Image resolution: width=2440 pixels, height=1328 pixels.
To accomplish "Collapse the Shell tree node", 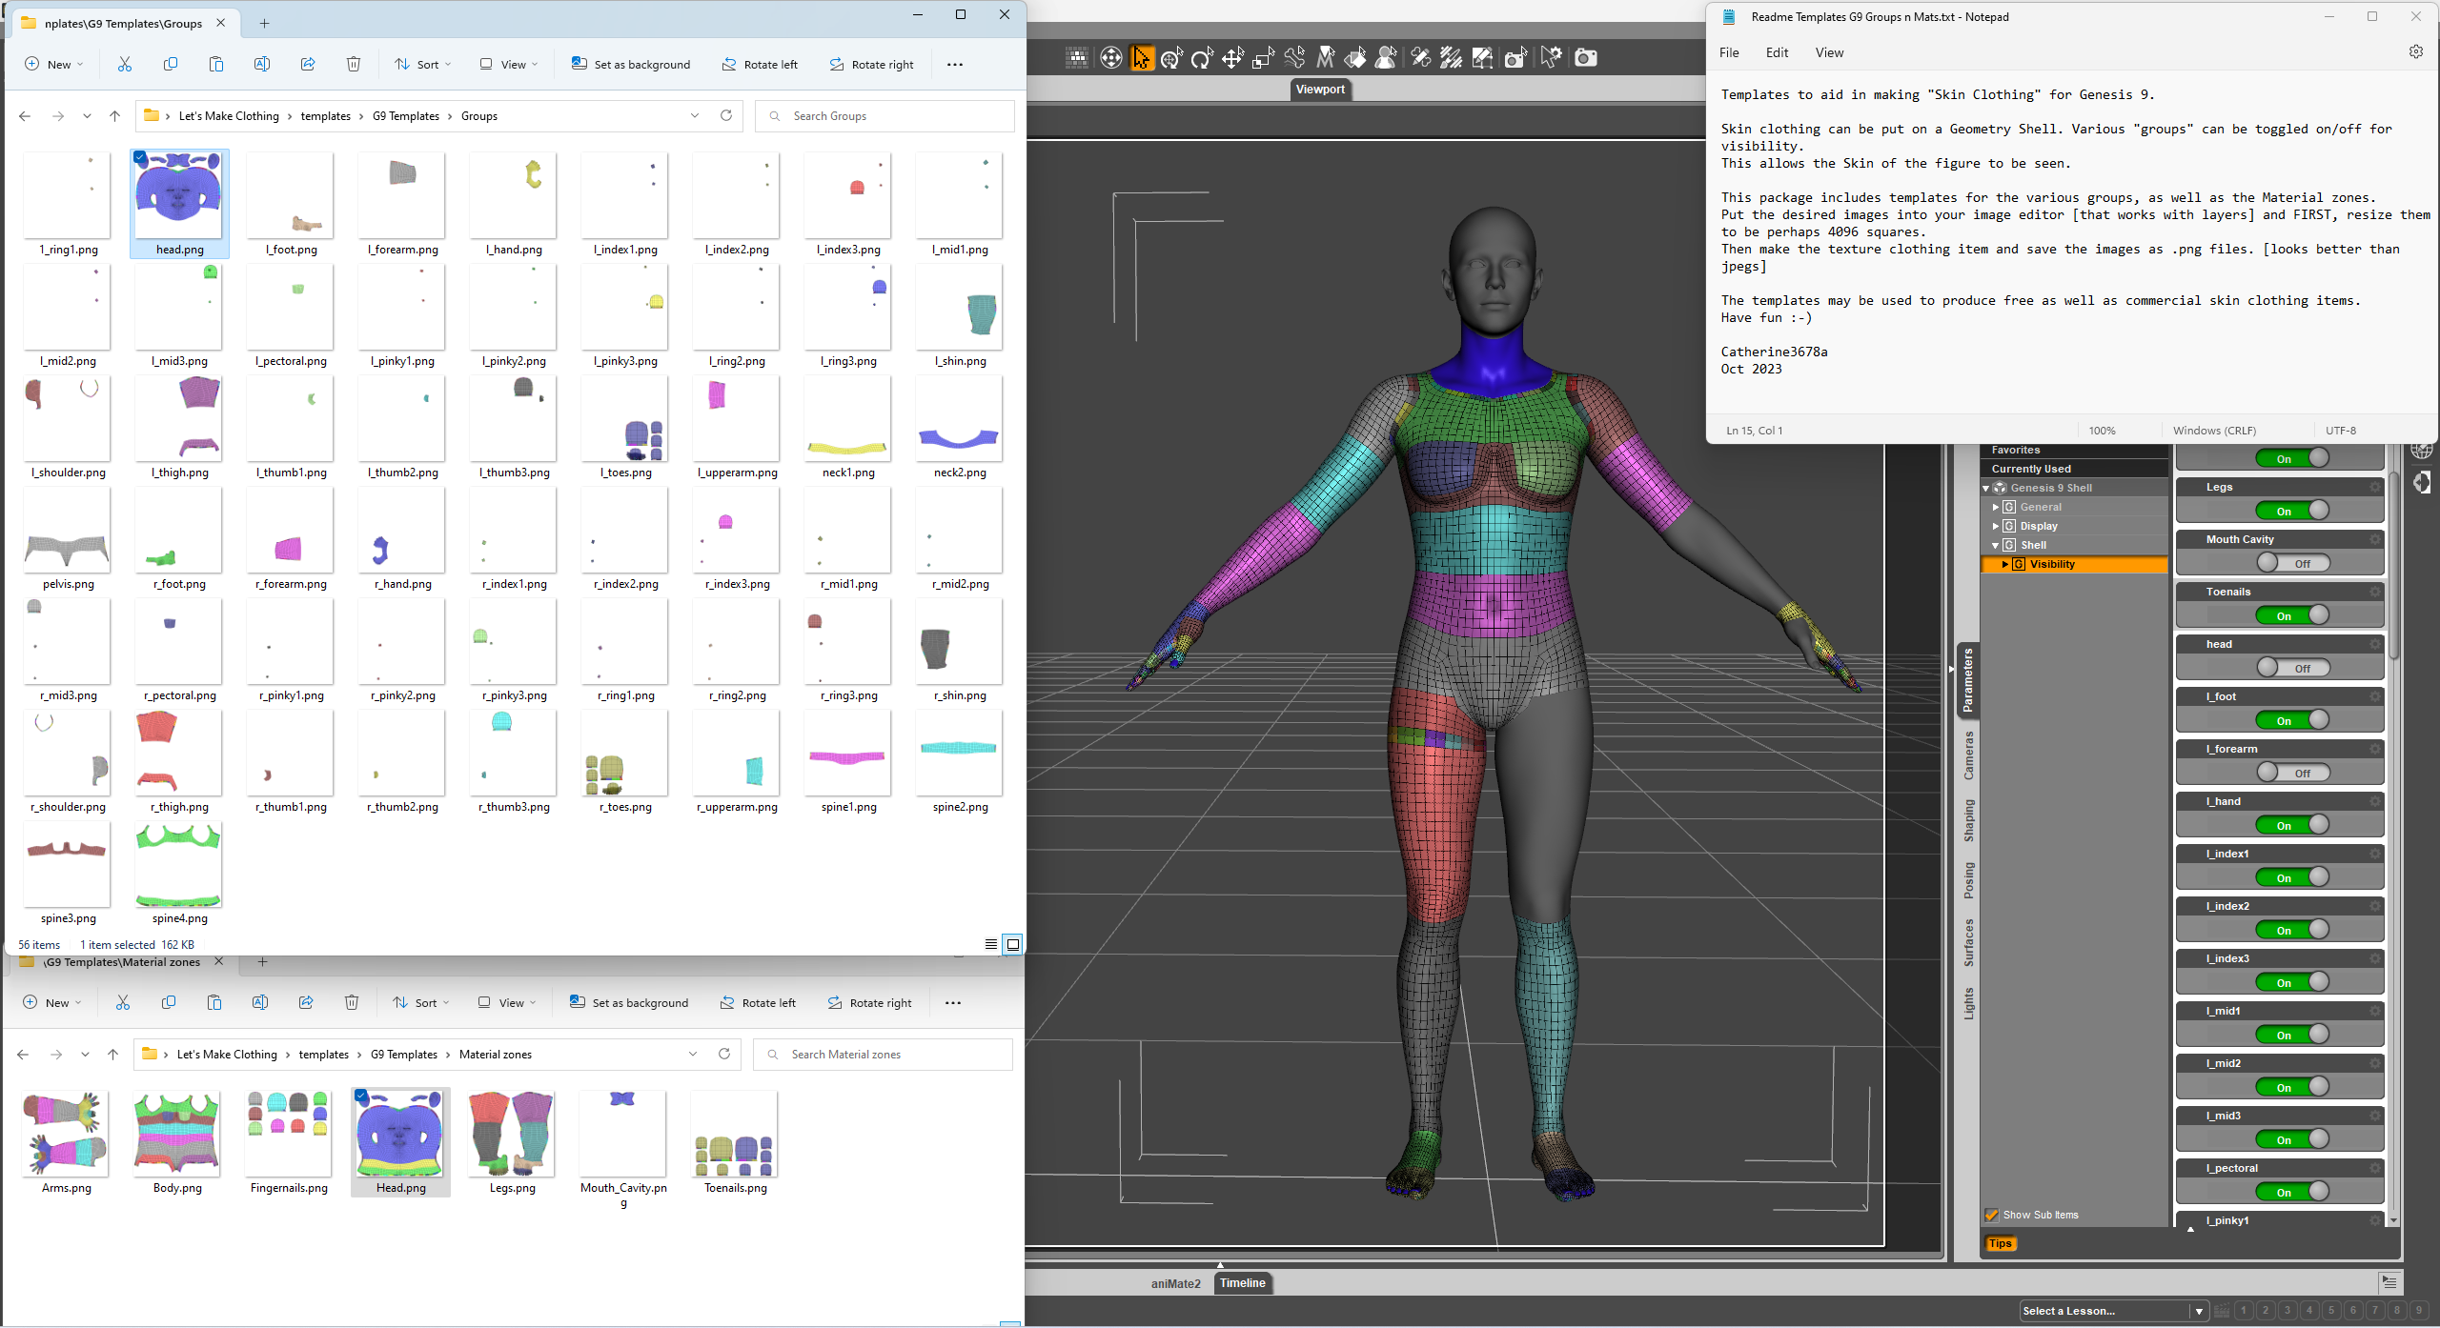I will pyautogui.click(x=1995, y=546).
